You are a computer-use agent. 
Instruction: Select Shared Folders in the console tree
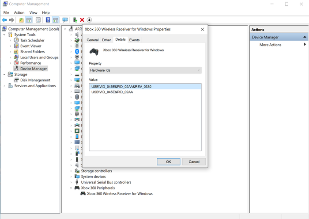tap(32, 52)
